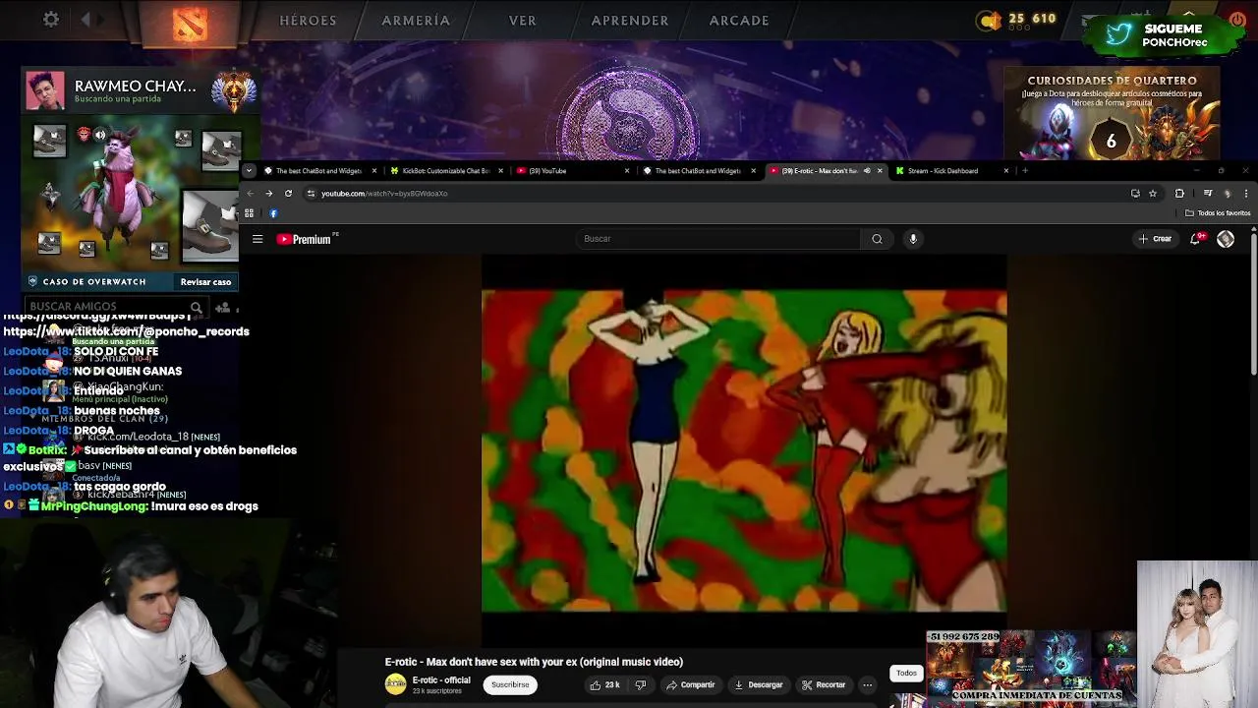Open more actions ellipsis under video
1258x708 pixels.
867,684
